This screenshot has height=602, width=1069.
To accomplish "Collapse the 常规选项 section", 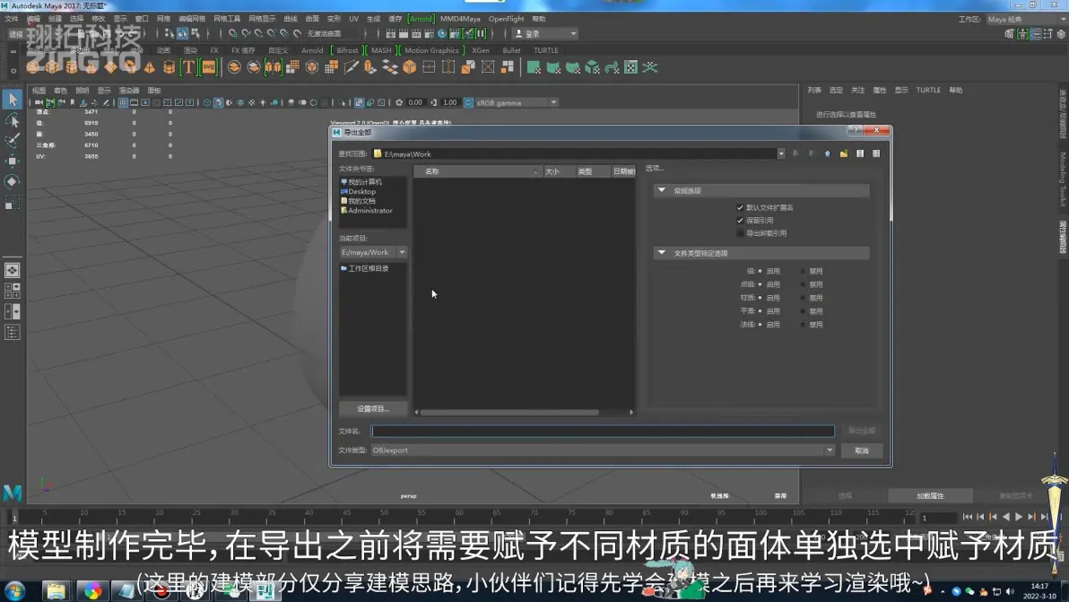I will [661, 191].
